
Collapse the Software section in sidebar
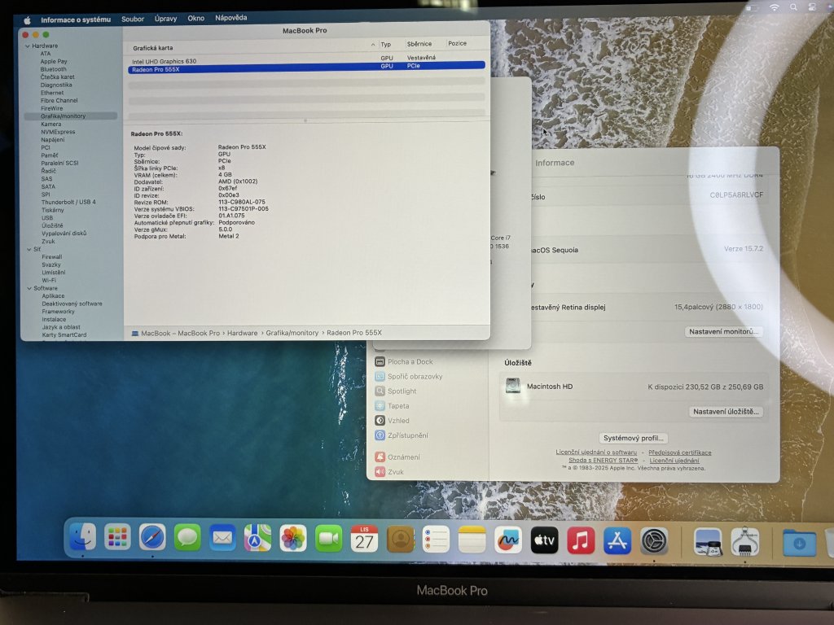(x=29, y=289)
